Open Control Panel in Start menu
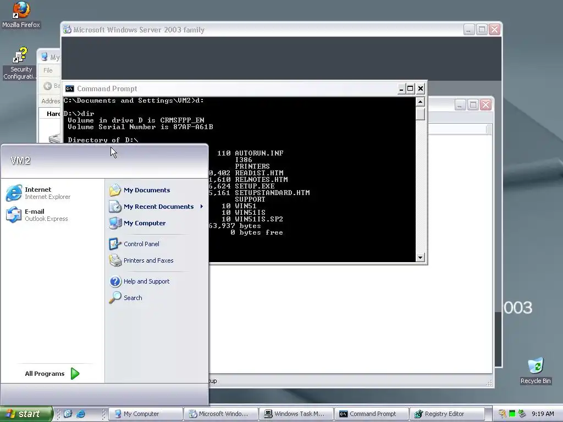This screenshot has height=422, width=563. (134, 243)
